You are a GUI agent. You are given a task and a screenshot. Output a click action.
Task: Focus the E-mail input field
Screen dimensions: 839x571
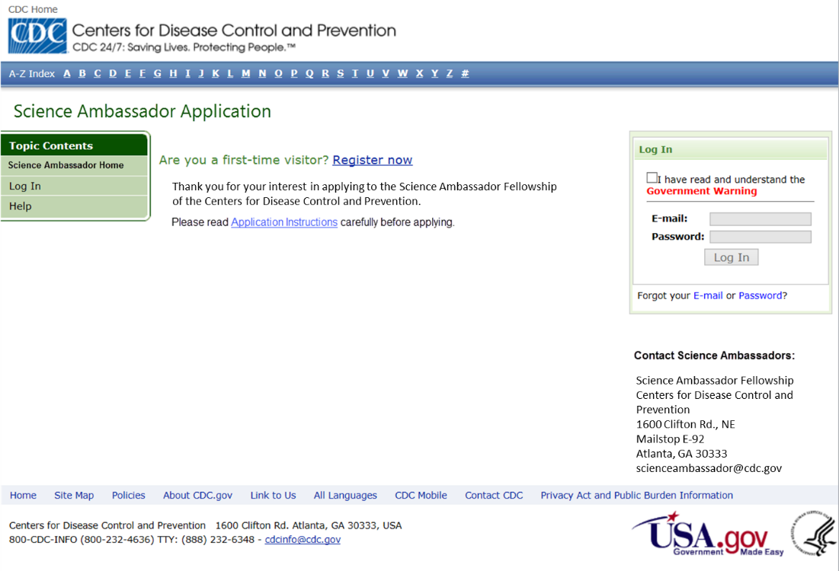pos(760,219)
